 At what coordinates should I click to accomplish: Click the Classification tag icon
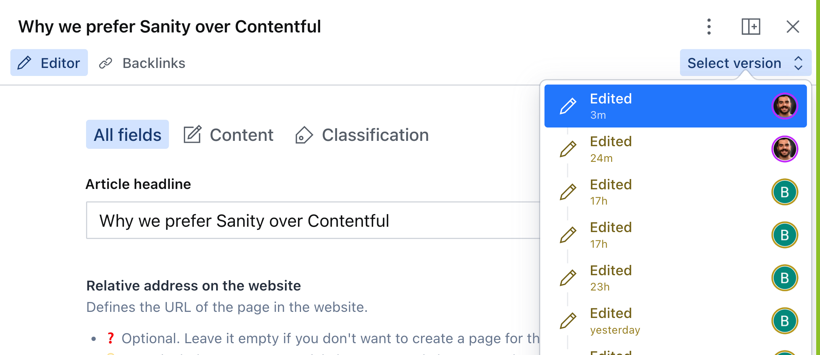tap(304, 135)
